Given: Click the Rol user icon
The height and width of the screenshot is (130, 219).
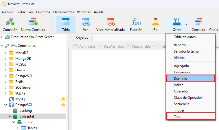Looking at the screenshot, I should pos(156,22).
